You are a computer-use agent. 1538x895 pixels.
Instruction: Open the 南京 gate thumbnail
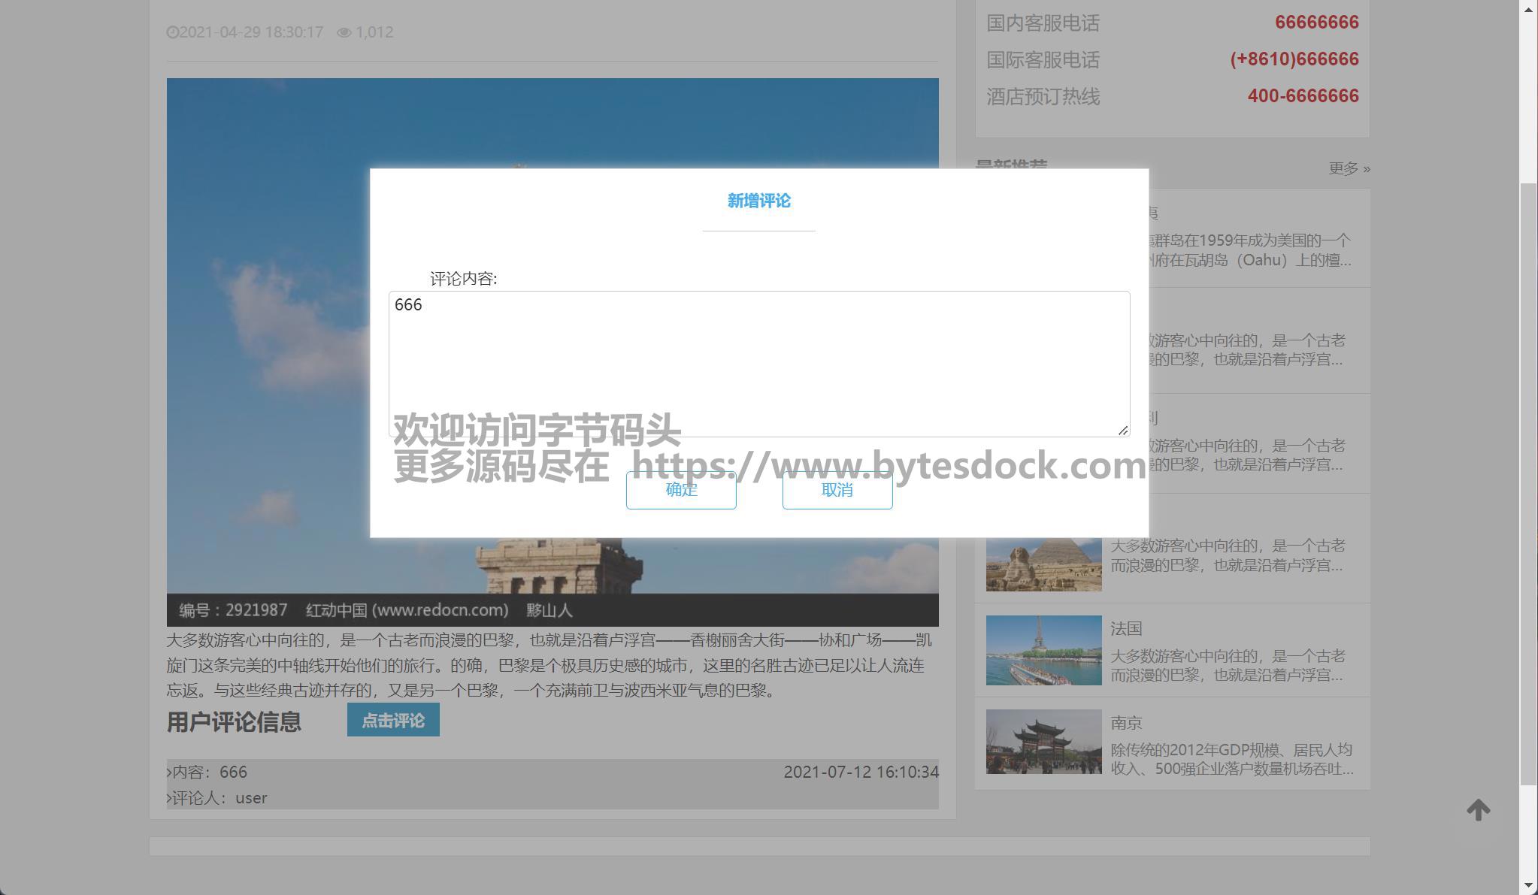(1043, 742)
